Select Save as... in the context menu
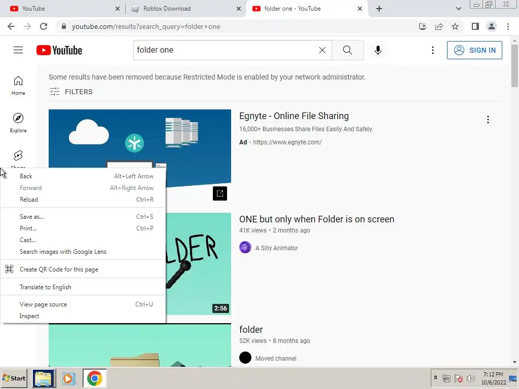This screenshot has height=389, width=519. (83, 217)
